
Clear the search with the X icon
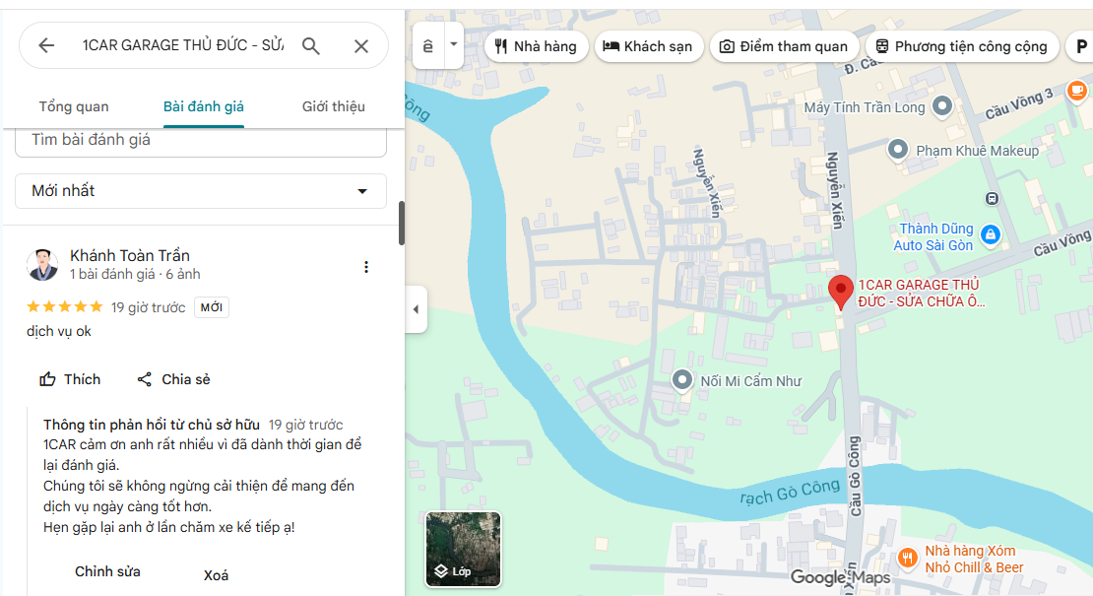[361, 46]
